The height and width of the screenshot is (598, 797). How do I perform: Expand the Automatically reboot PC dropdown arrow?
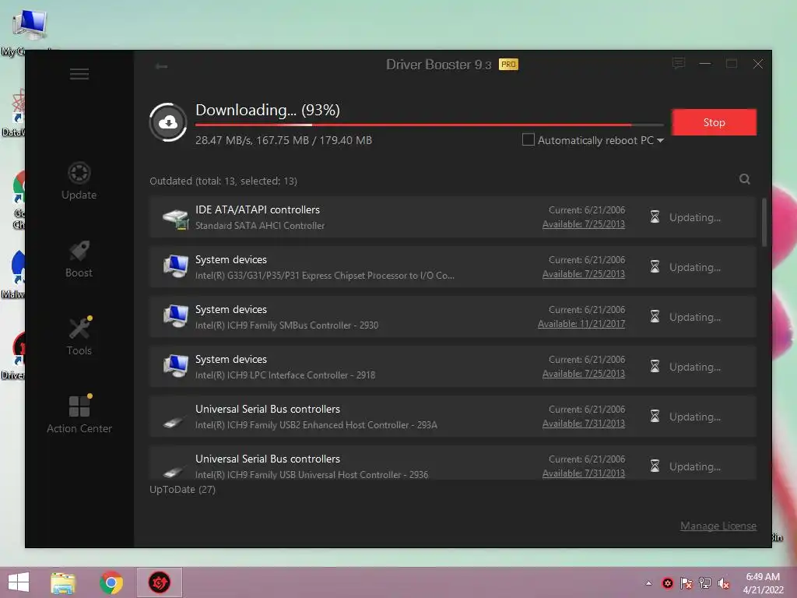coord(660,140)
